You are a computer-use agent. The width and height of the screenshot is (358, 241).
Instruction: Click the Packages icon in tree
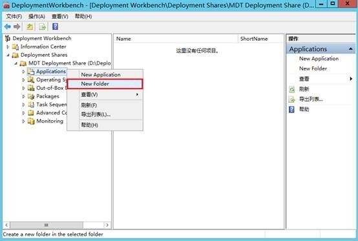[x=31, y=96]
